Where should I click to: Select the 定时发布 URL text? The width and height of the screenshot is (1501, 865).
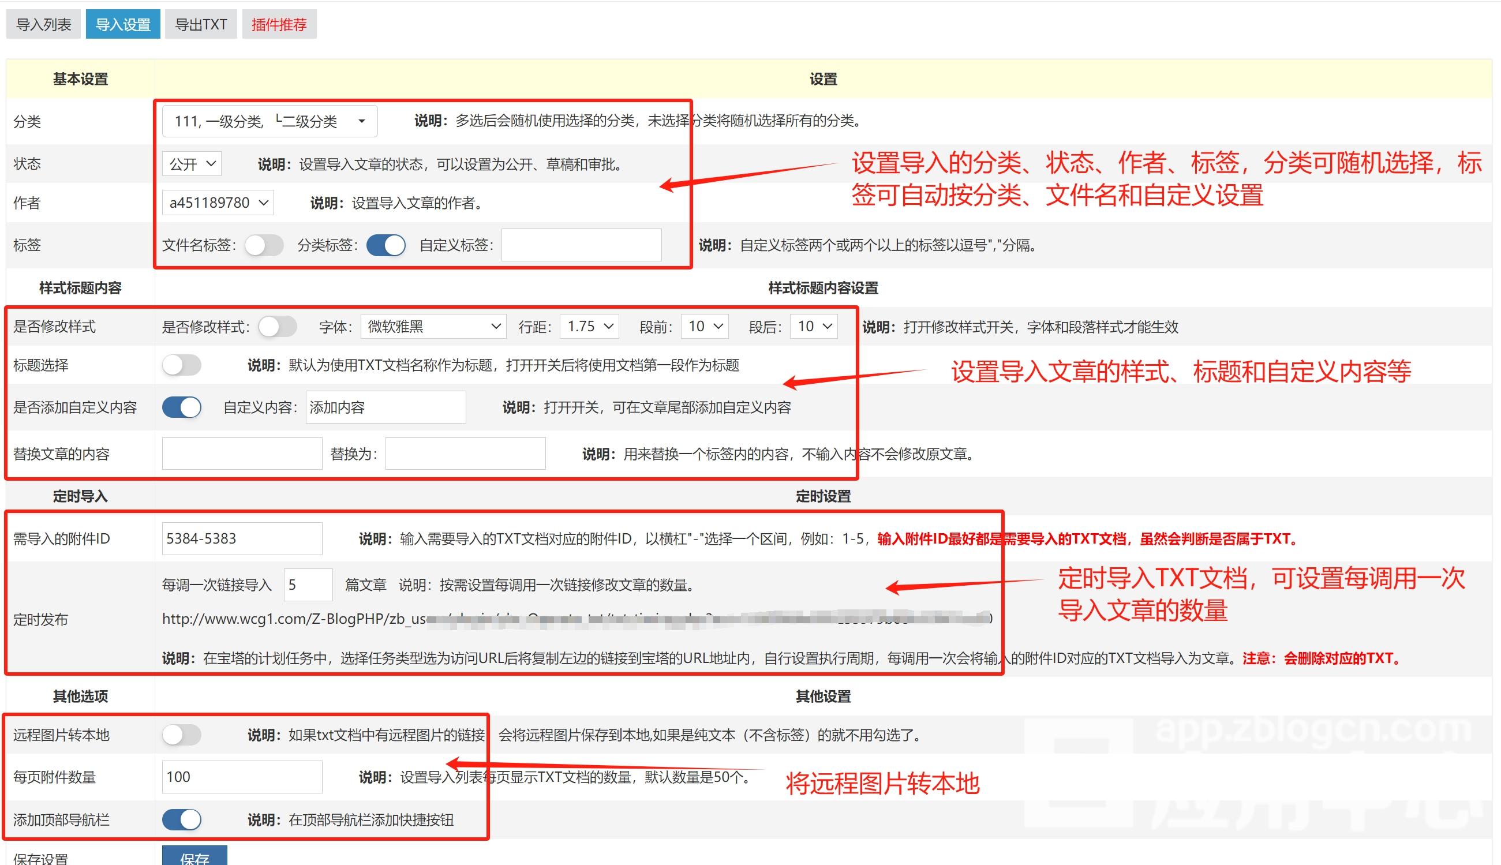(x=577, y=619)
